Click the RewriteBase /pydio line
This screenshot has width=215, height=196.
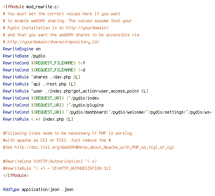(x=24, y=56)
